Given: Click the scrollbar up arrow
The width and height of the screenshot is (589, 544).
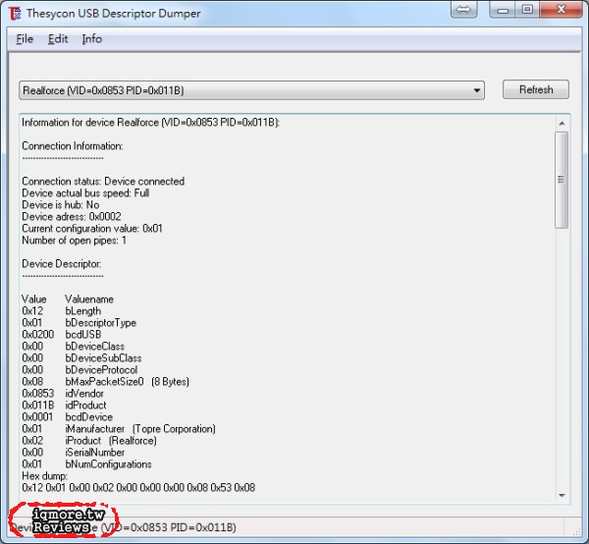Looking at the screenshot, I should click(x=562, y=123).
